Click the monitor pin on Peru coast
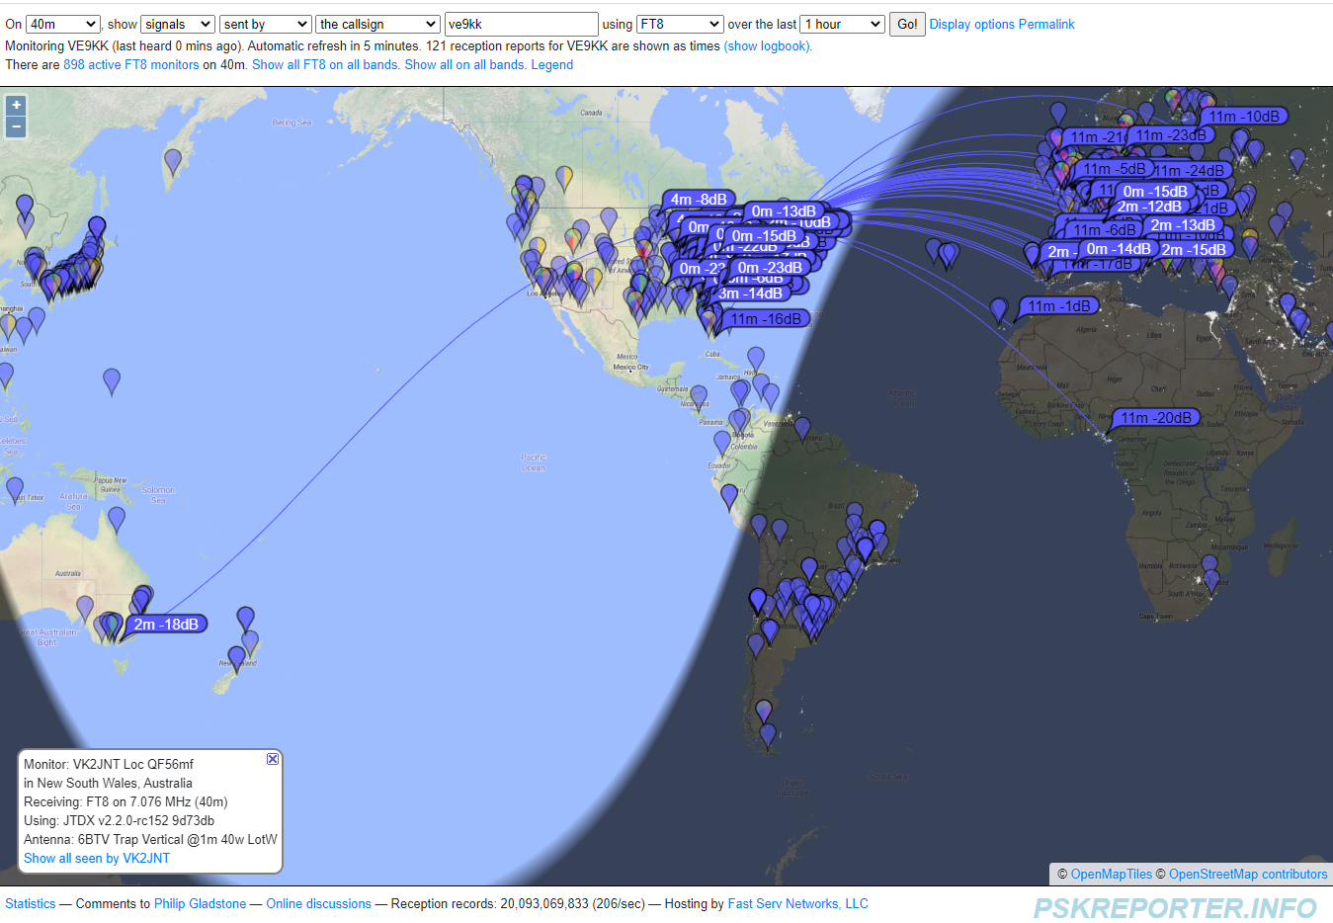Image resolution: width=1333 pixels, height=923 pixels. pyautogui.click(x=729, y=497)
